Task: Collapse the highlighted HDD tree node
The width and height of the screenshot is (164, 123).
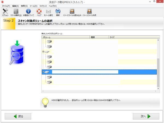Action: click(x=43, y=72)
